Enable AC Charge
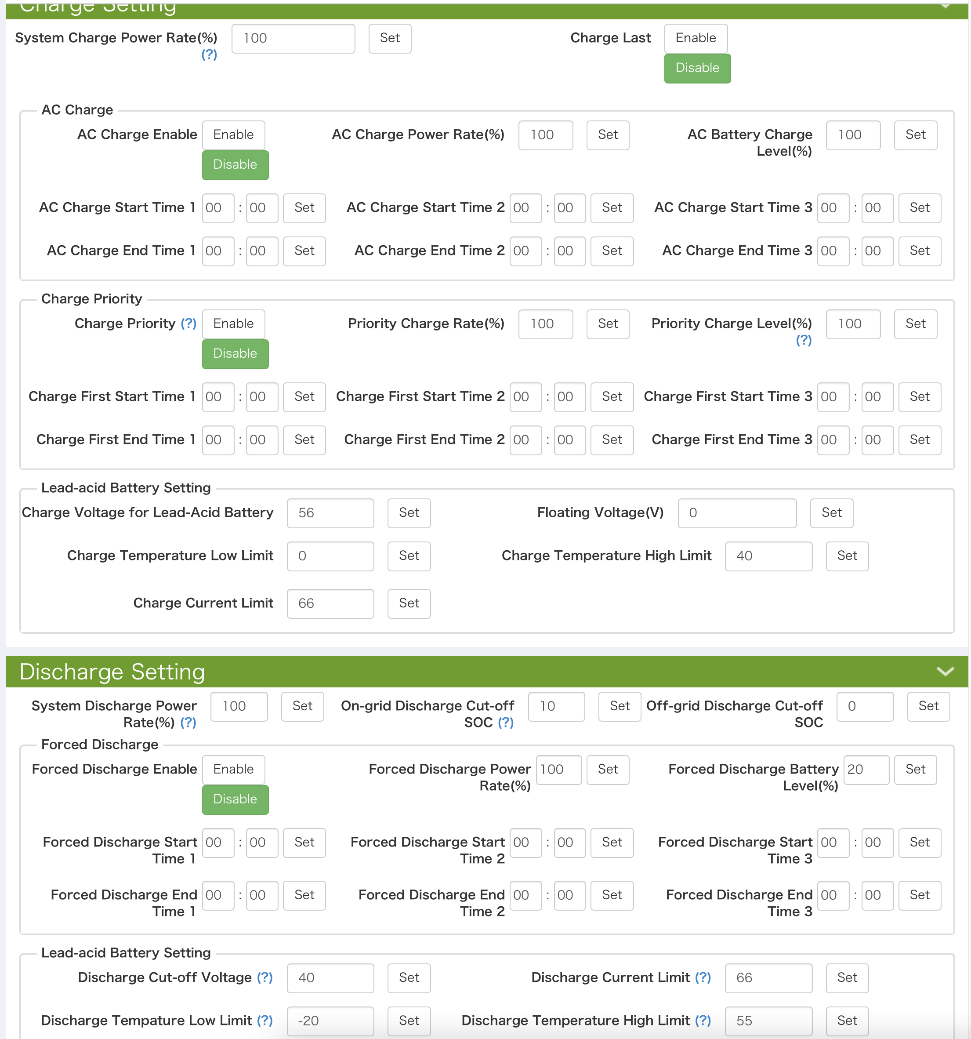This screenshot has height=1039, width=971. [234, 135]
